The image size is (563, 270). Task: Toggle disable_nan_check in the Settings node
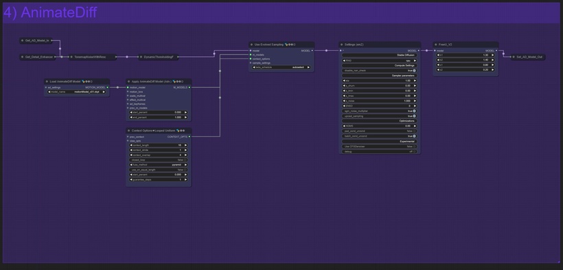click(379, 71)
